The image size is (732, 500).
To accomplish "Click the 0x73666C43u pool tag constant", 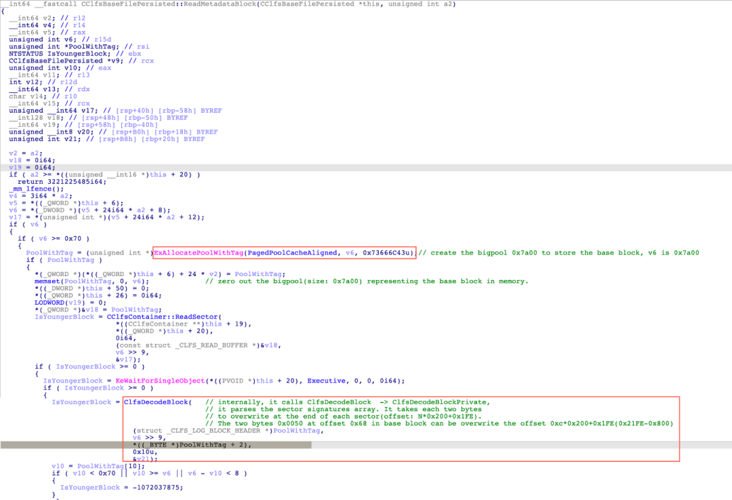I will click(x=386, y=252).
